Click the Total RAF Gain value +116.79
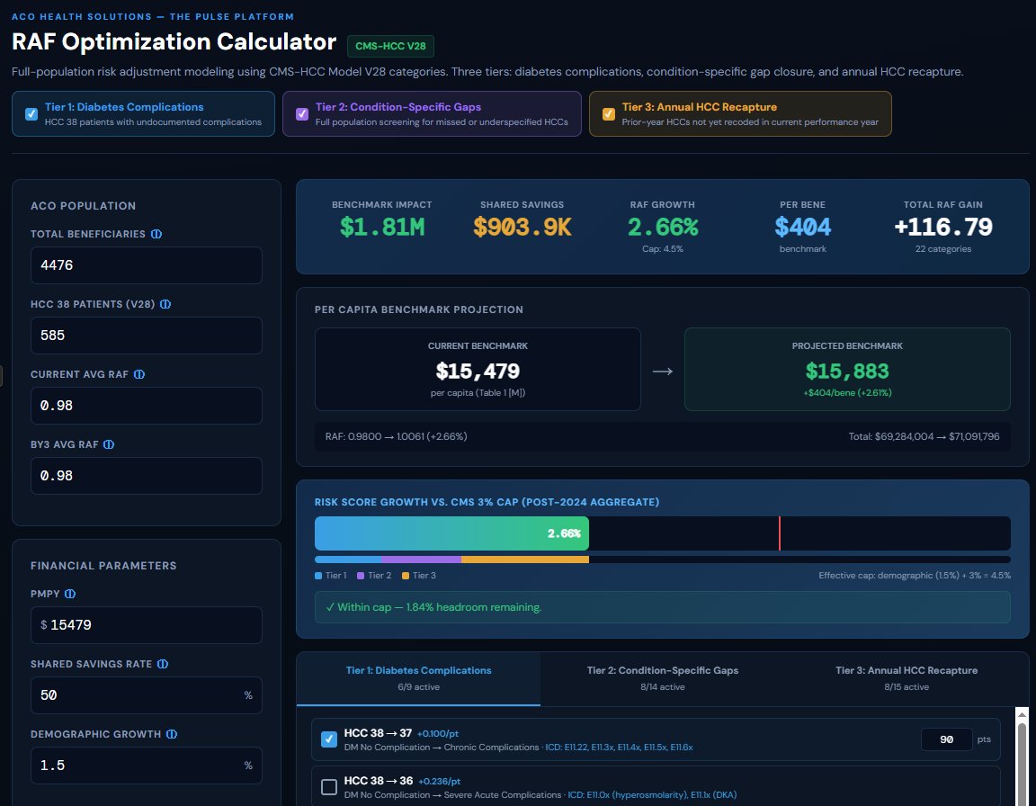Screen dimensions: 1036x806 point(942,227)
